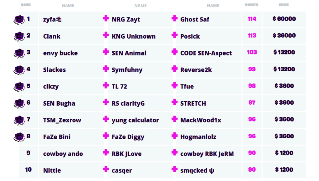Click the $ 60000 prize value
The image size is (319, 181).
pos(284,19)
